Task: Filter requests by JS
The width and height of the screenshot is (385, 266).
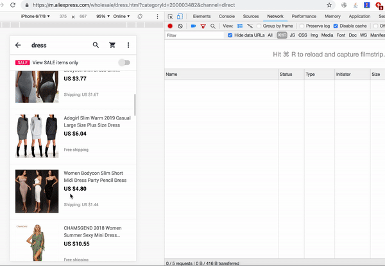Action: click(292, 35)
